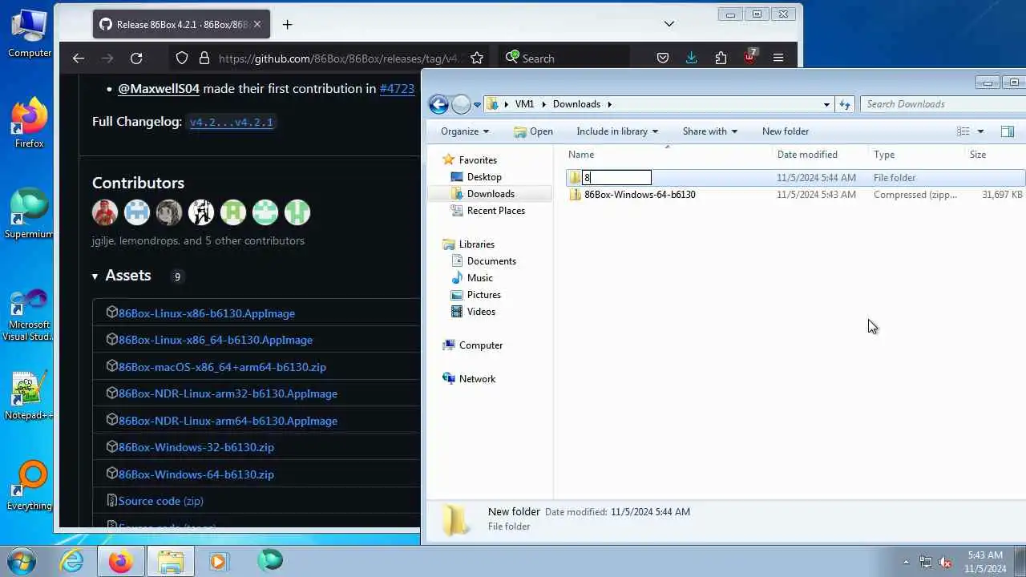Click the Firefox back arrow button
Screen dimensions: 1026x577
(x=78, y=58)
